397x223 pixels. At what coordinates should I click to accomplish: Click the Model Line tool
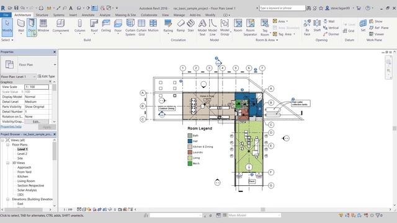point(212,27)
